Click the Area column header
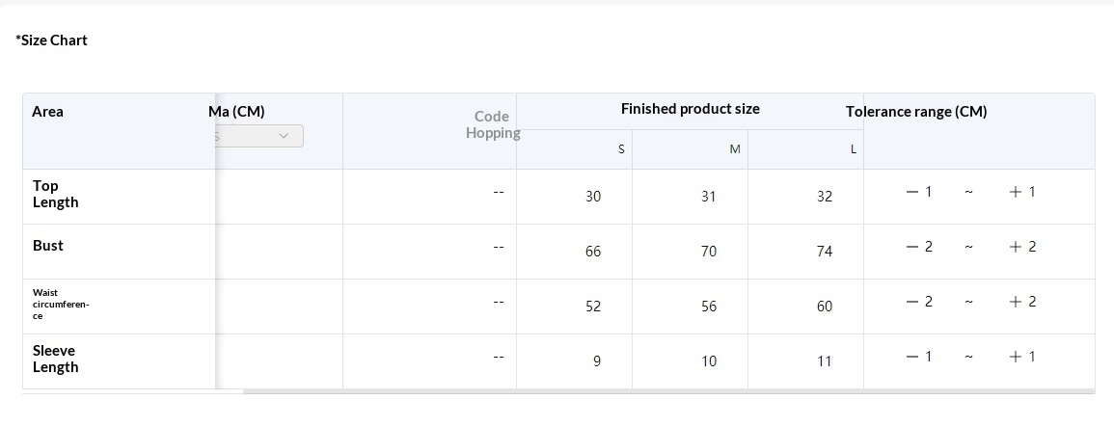The height and width of the screenshot is (427, 1114). [48, 112]
